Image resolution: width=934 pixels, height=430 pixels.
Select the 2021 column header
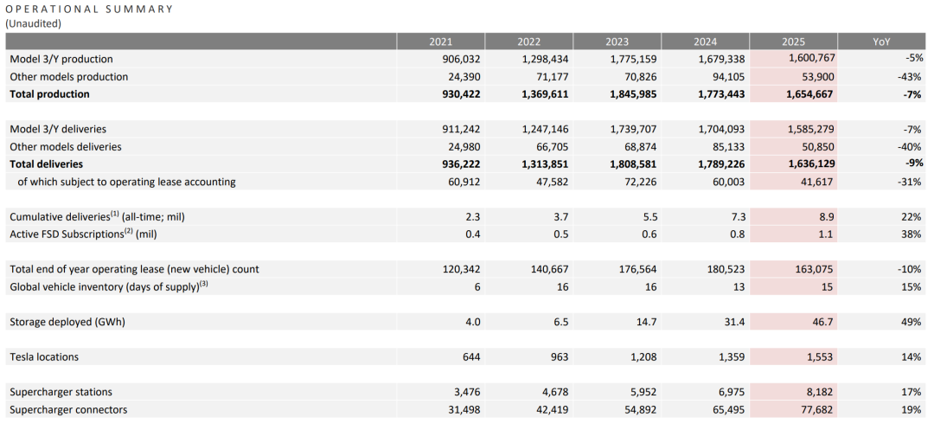pyautogui.click(x=440, y=42)
